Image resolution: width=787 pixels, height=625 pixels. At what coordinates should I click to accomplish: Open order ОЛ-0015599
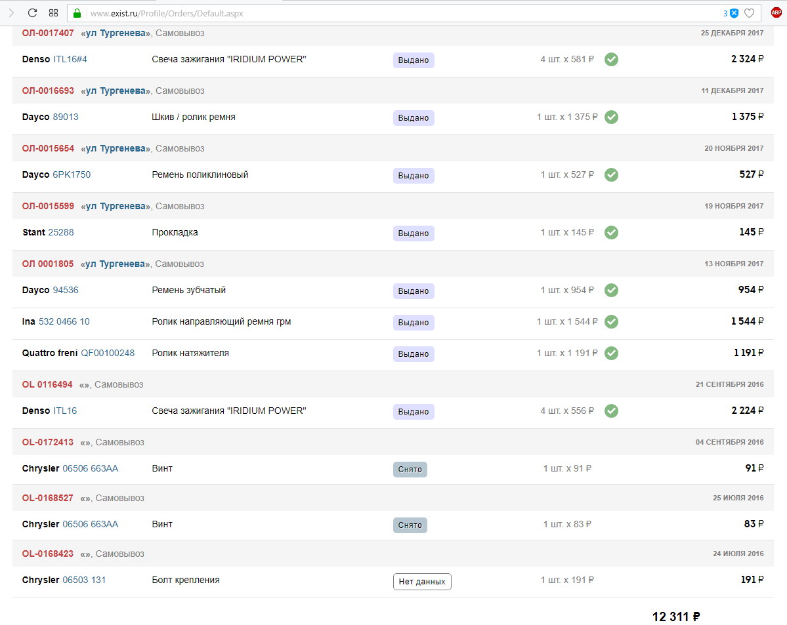coord(48,206)
